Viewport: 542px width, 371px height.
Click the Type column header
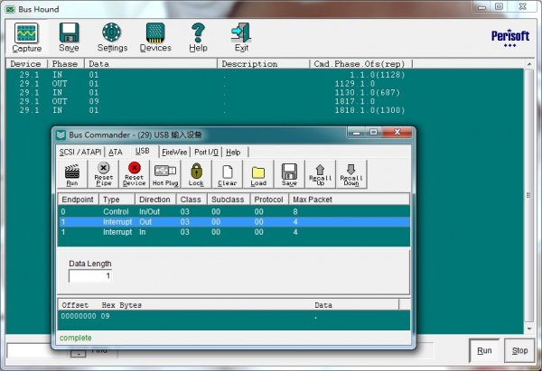[x=117, y=199]
